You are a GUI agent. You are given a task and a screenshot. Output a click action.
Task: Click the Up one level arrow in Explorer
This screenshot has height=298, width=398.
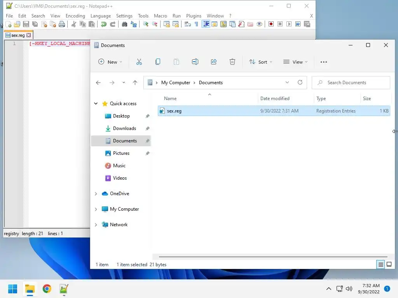[135, 83]
